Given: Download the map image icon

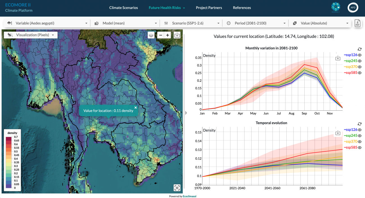Looking at the screenshot, I should pyautogui.click(x=177, y=35).
